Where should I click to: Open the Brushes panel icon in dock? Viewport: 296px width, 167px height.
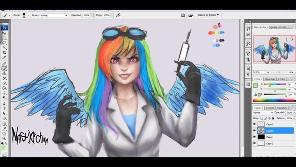click(248, 53)
